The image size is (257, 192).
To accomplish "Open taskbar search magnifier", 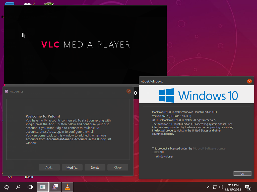I will 18,187.
